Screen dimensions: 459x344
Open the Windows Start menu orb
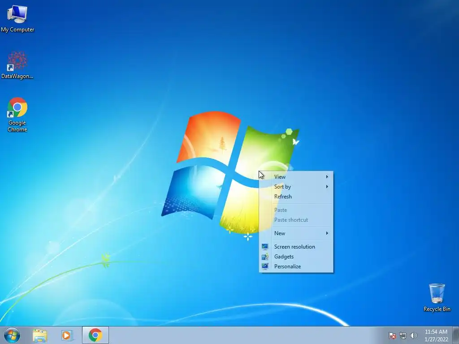pos(12,335)
